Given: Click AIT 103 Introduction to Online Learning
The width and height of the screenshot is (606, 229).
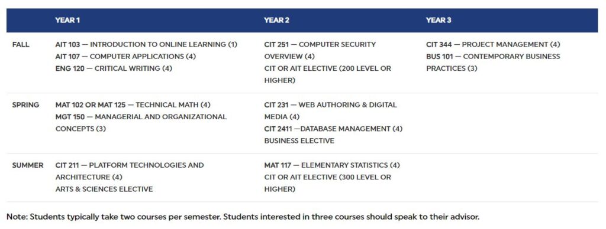Looking at the screenshot, I should click(x=146, y=44).
